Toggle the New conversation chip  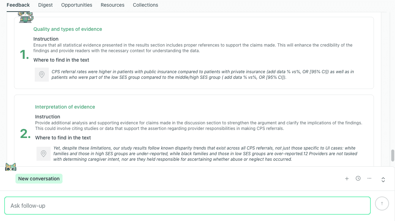39,179
